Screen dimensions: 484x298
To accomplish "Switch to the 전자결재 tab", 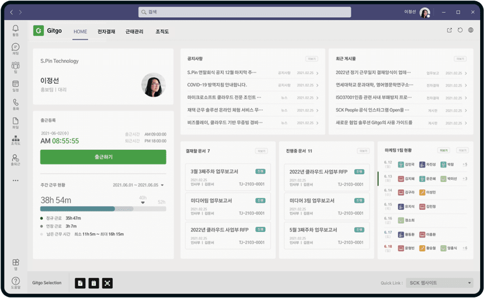I will pos(106,32).
